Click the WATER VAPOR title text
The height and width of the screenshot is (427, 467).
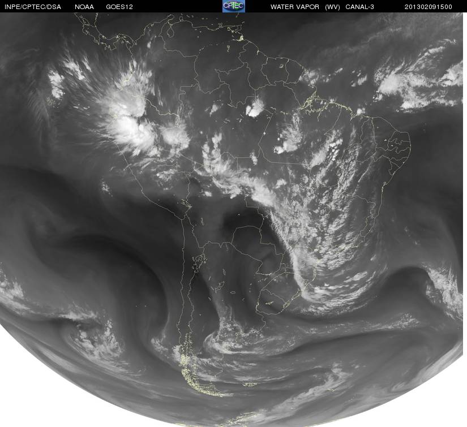tap(294, 7)
